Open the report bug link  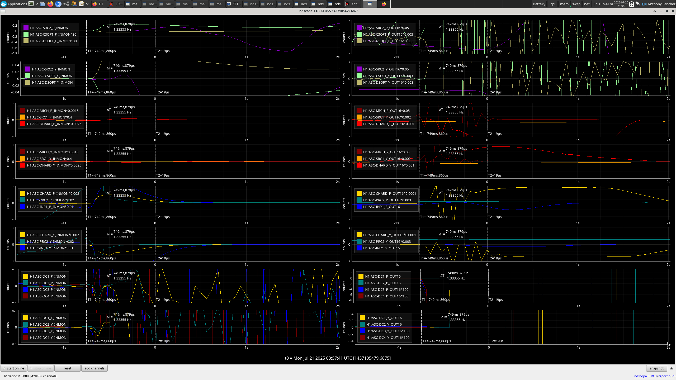(666, 376)
